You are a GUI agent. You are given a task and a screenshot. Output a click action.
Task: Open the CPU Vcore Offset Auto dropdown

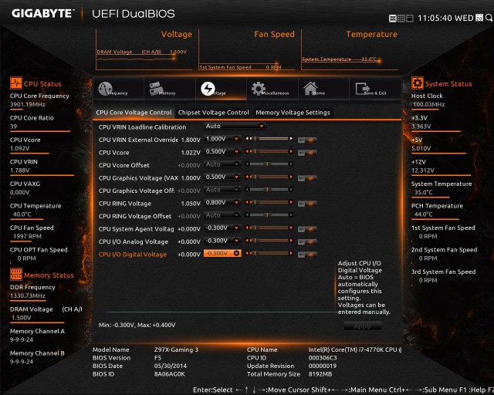[x=222, y=164]
